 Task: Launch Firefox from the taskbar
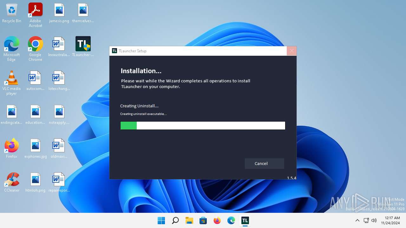(217, 220)
